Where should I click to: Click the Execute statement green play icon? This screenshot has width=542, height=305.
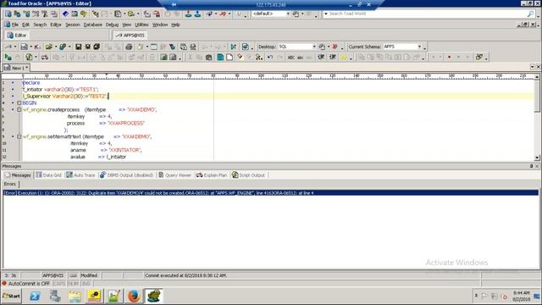tap(8, 57)
